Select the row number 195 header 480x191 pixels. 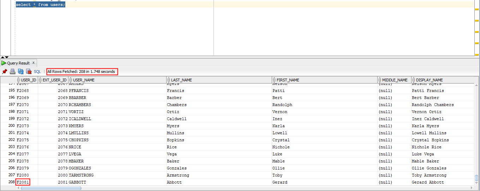pos(8,91)
